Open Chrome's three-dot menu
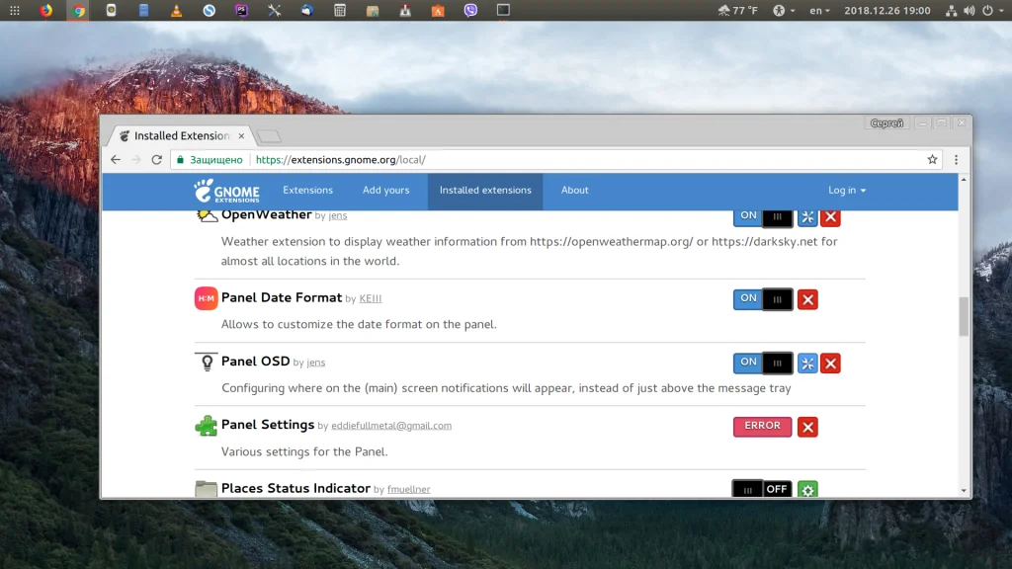Image resolution: width=1012 pixels, height=569 pixels. click(956, 159)
